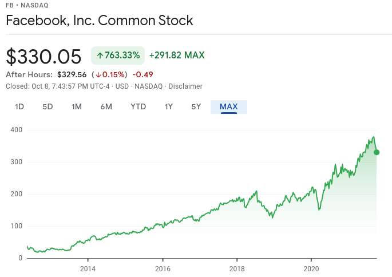Click the green endpoint dot on chart
This screenshot has height=277, width=392.
377,152
